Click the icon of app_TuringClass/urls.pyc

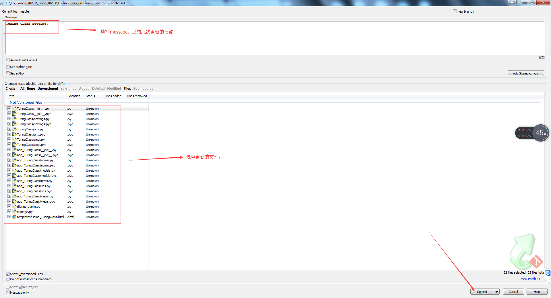click(14, 191)
